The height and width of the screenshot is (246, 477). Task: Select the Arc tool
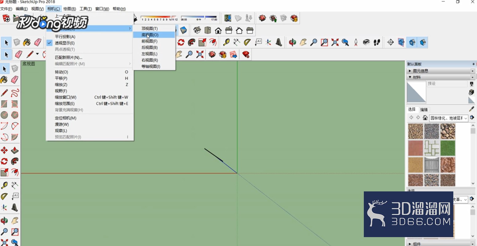(x=4, y=126)
